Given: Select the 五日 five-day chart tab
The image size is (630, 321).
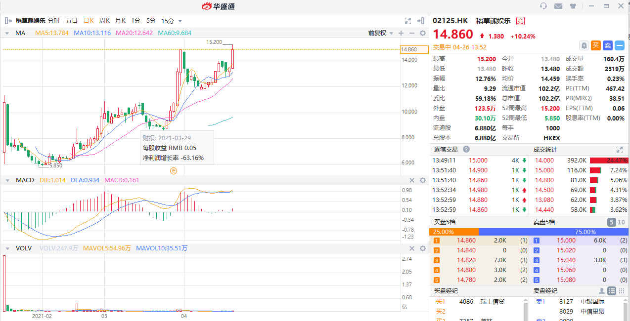Looking at the screenshot, I should 72,21.
